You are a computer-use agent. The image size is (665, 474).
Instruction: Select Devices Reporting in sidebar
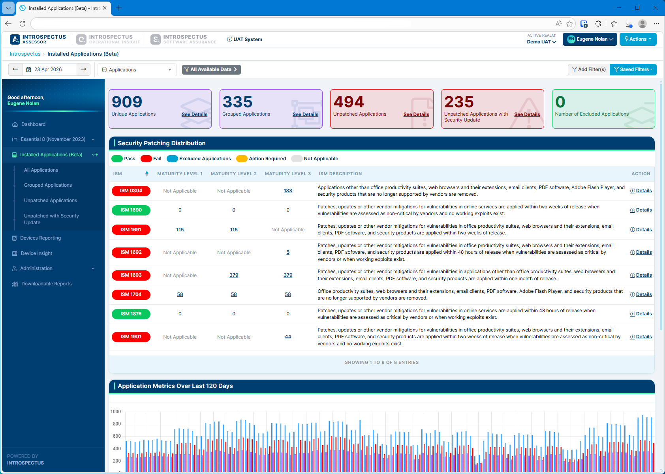coord(40,238)
